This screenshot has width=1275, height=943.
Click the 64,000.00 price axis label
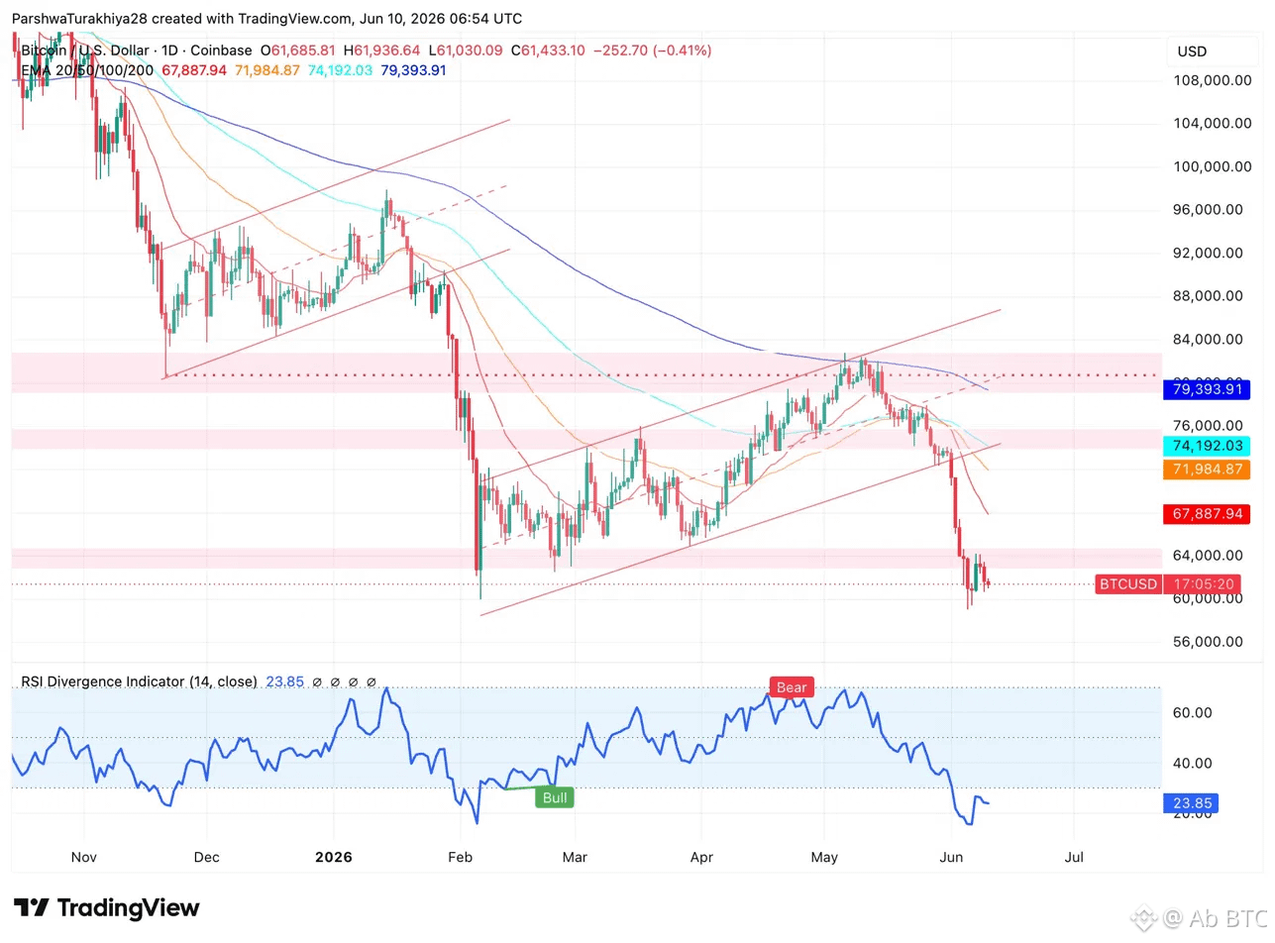pos(1207,555)
